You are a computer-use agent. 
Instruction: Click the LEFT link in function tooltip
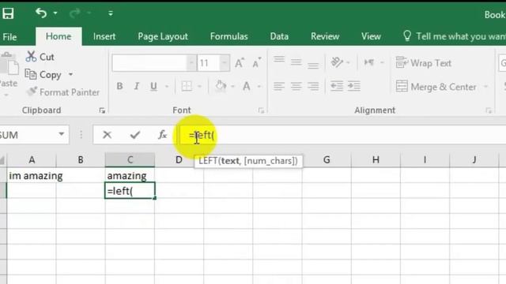pos(208,161)
